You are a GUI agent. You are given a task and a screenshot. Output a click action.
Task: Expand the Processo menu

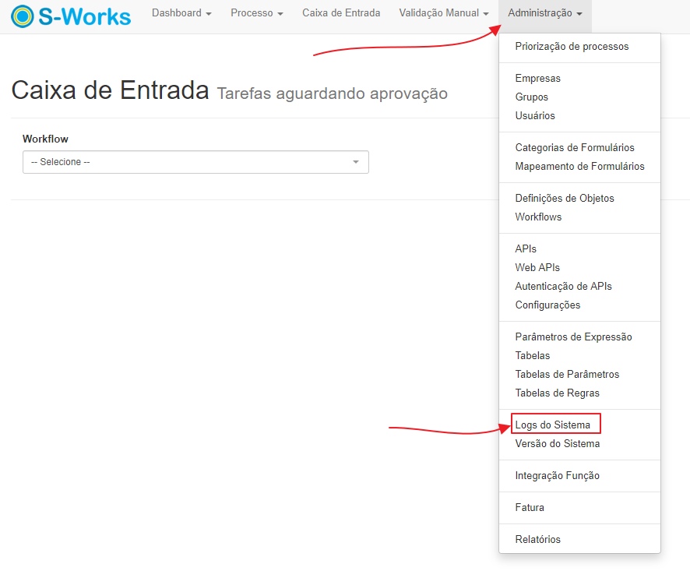pyautogui.click(x=257, y=13)
